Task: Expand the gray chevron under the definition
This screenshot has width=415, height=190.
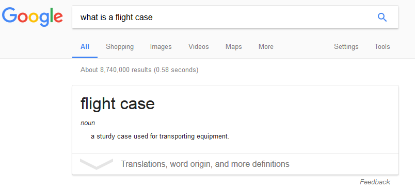Action: 97,164
